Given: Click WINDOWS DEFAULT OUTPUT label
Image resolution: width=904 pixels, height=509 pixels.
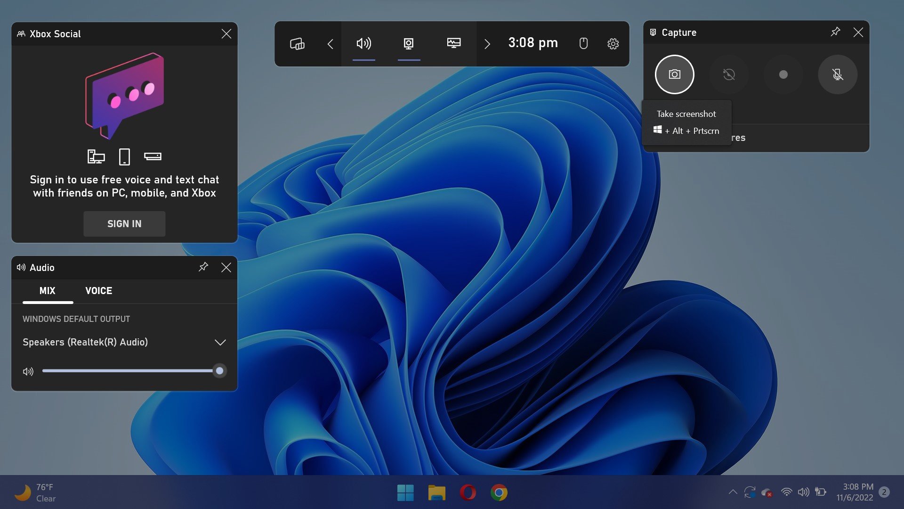Looking at the screenshot, I should click(x=76, y=319).
